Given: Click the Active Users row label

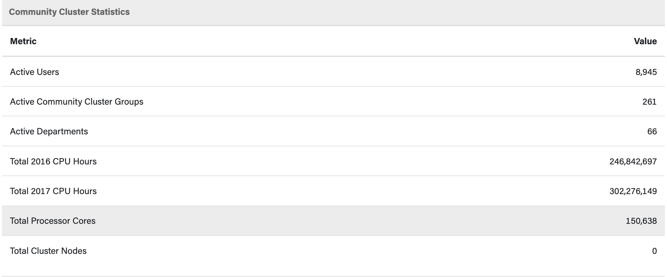Looking at the screenshot, I should (x=35, y=72).
